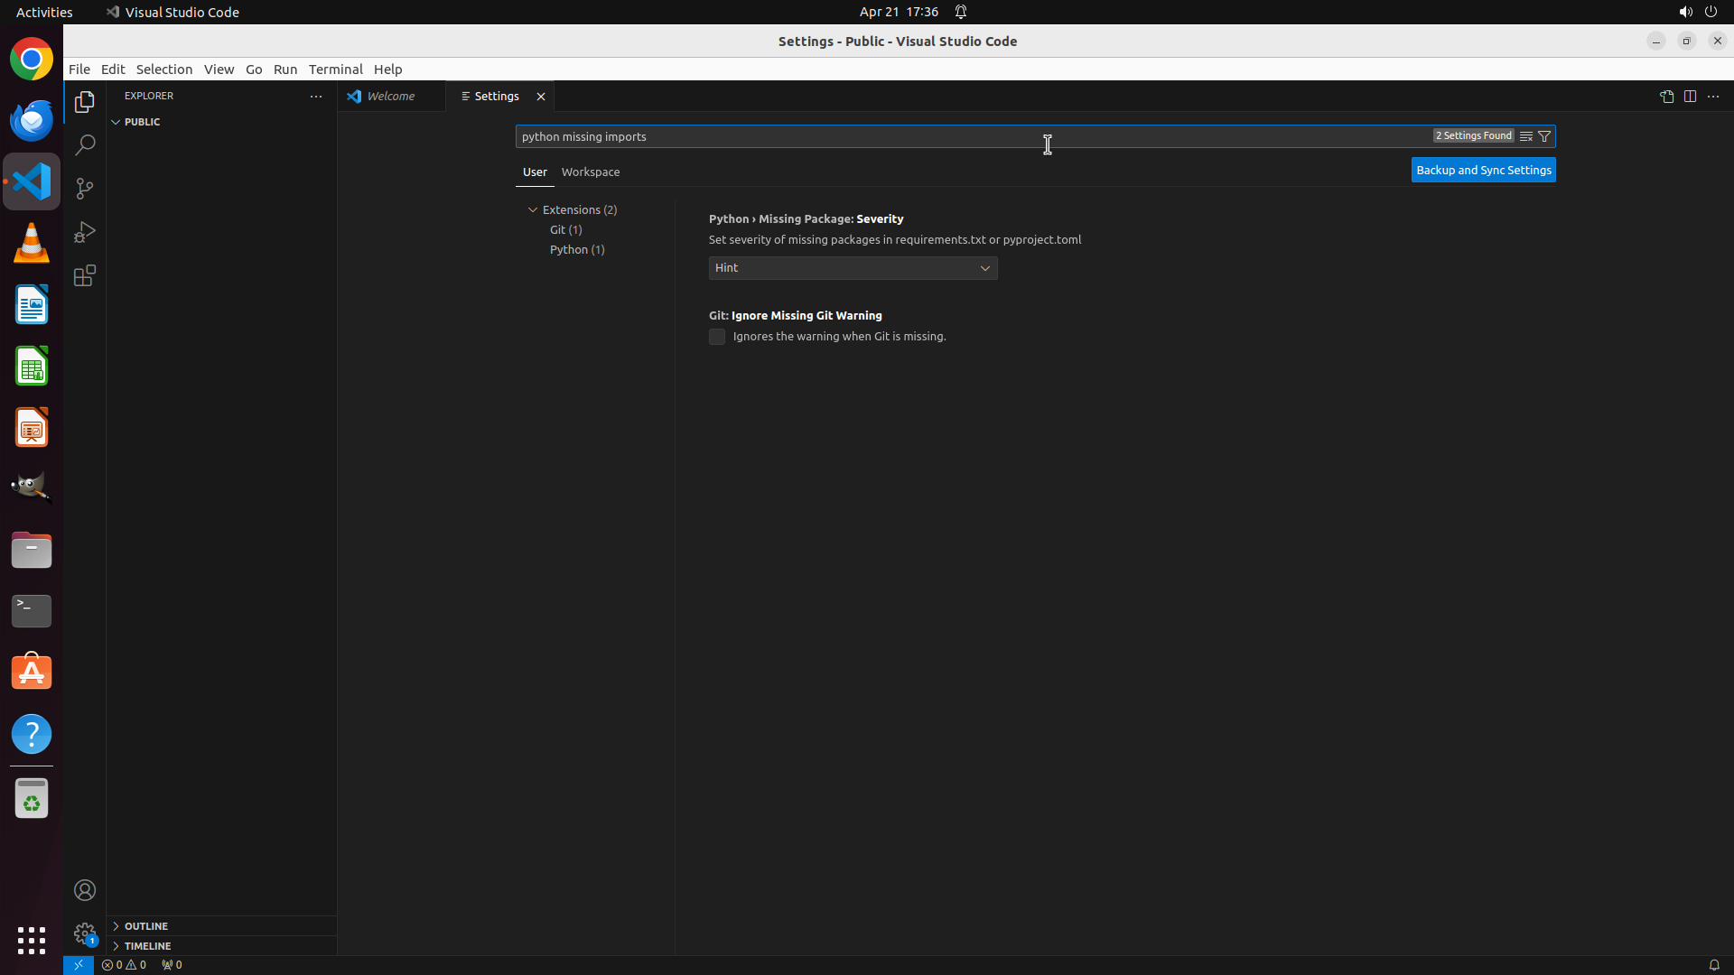
Task: Click the Split Editor Right icon
Action: (1690, 97)
